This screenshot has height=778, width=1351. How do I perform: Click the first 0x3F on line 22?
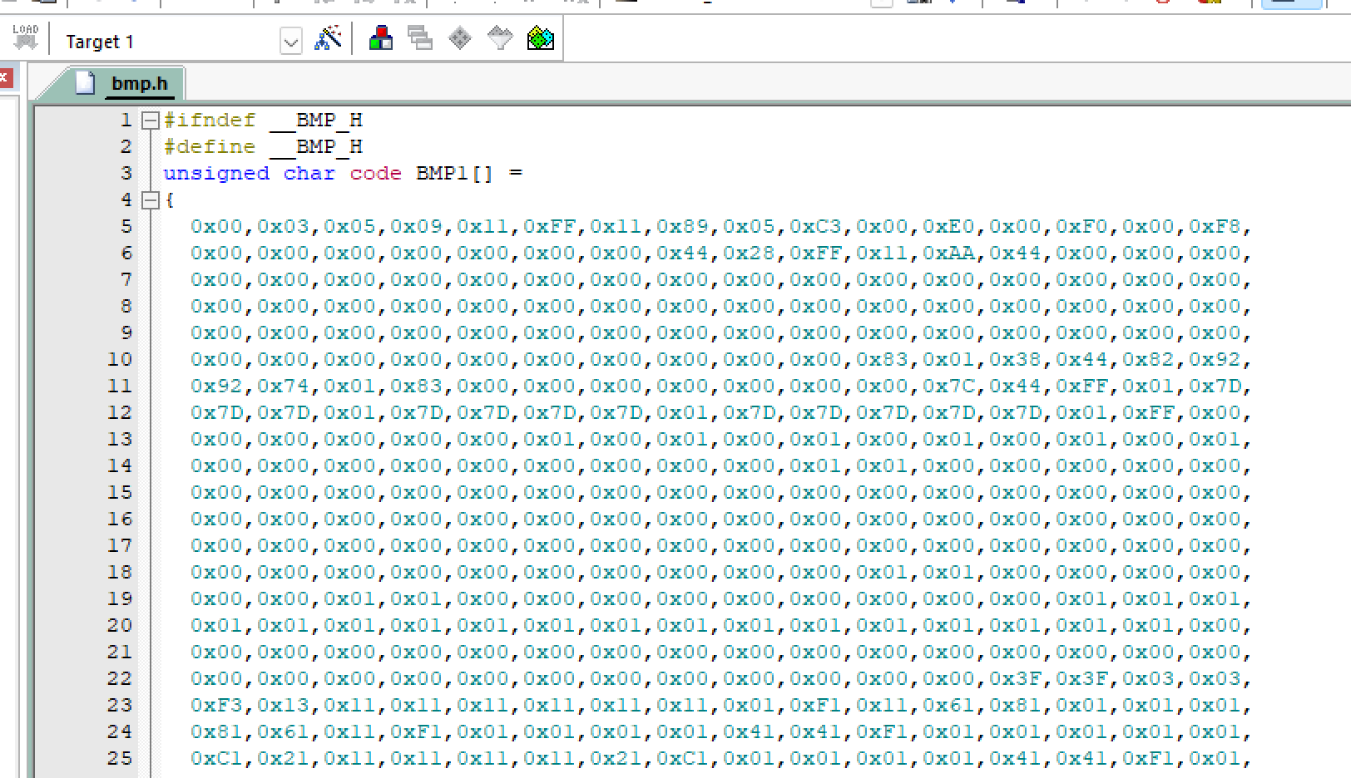pos(1016,679)
